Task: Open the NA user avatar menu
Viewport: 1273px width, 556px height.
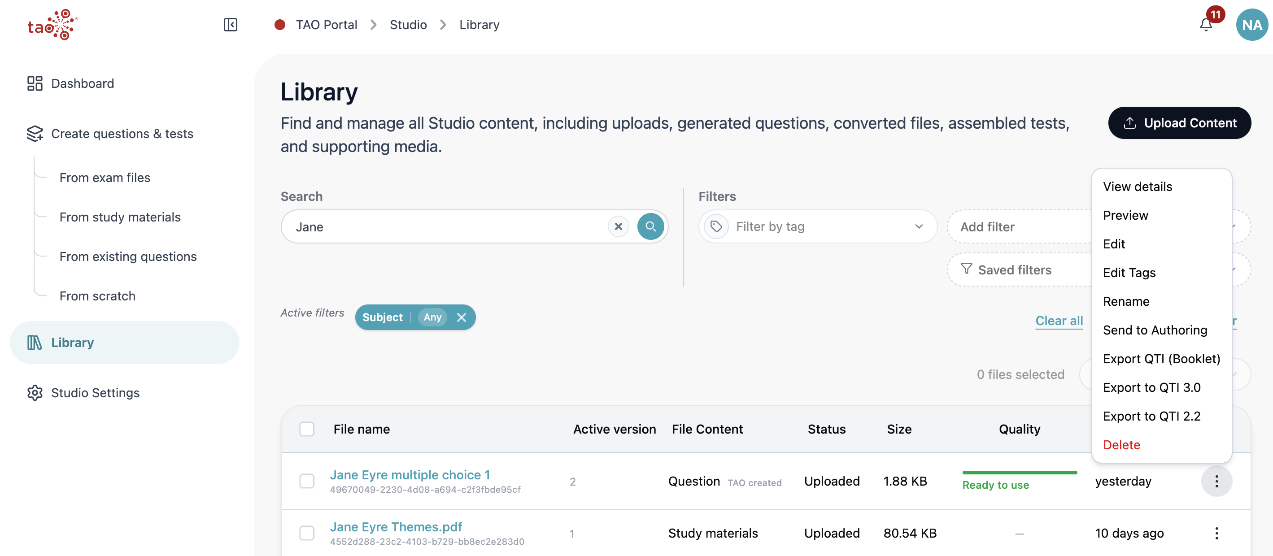Action: pos(1251,25)
